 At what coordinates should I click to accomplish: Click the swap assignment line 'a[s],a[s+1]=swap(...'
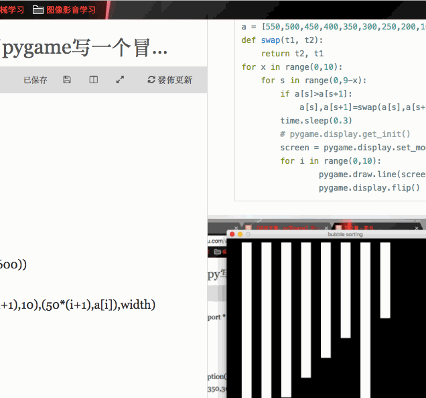tap(362, 107)
